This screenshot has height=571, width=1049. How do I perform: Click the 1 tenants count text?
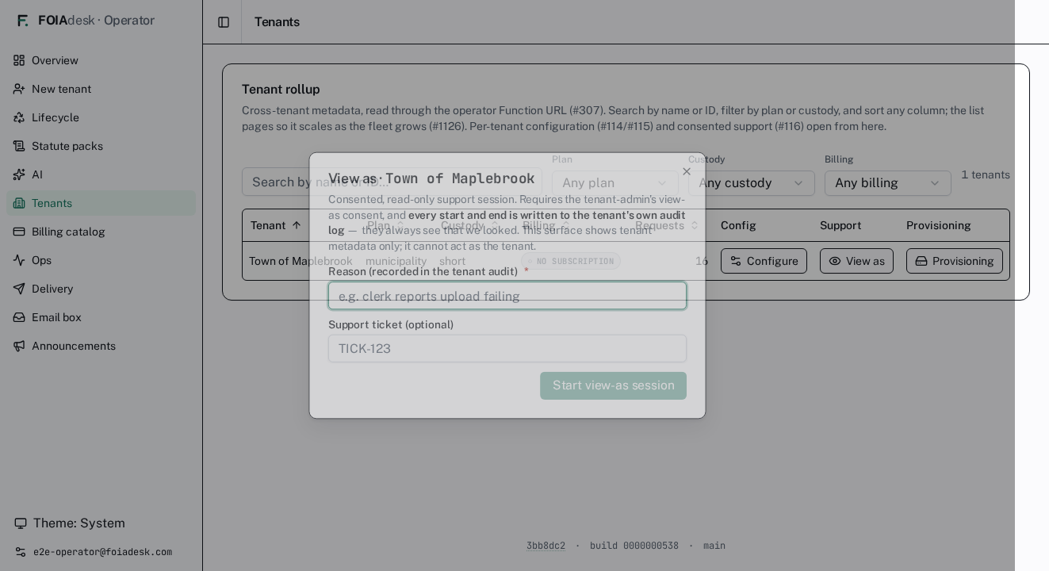coord(986,174)
